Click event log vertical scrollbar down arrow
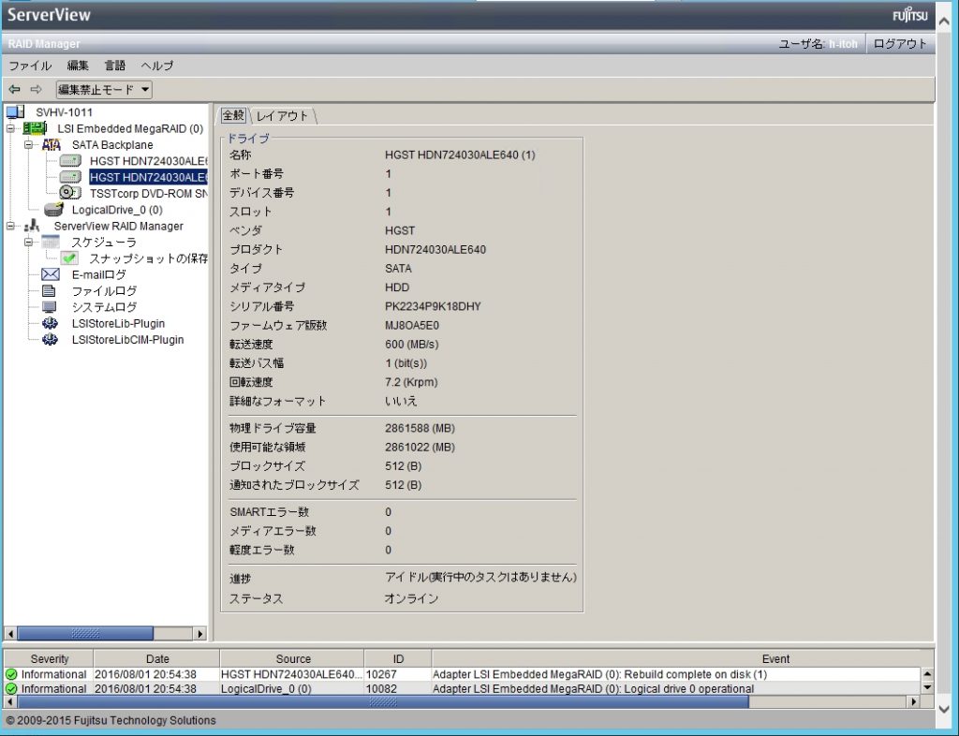The height and width of the screenshot is (736, 959). 927,687
